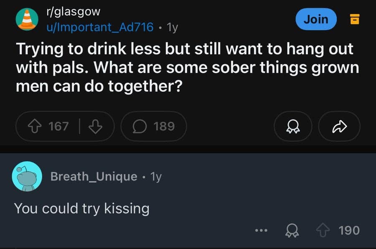The image size is (376, 249).
Task: Click the orange coin stack icon
Action: coord(355,19)
